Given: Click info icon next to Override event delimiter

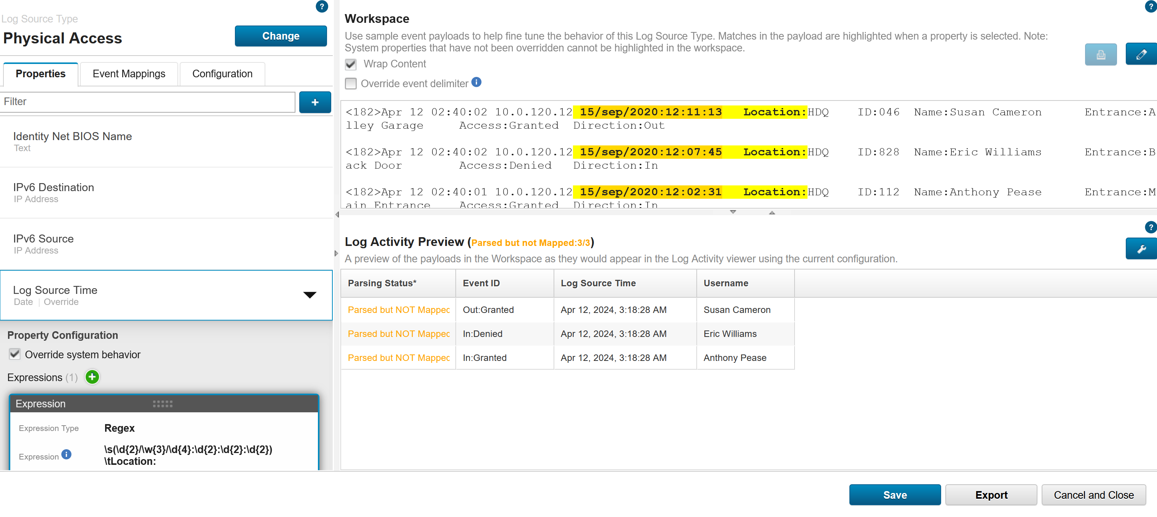Looking at the screenshot, I should pyautogui.click(x=477, y=82).
